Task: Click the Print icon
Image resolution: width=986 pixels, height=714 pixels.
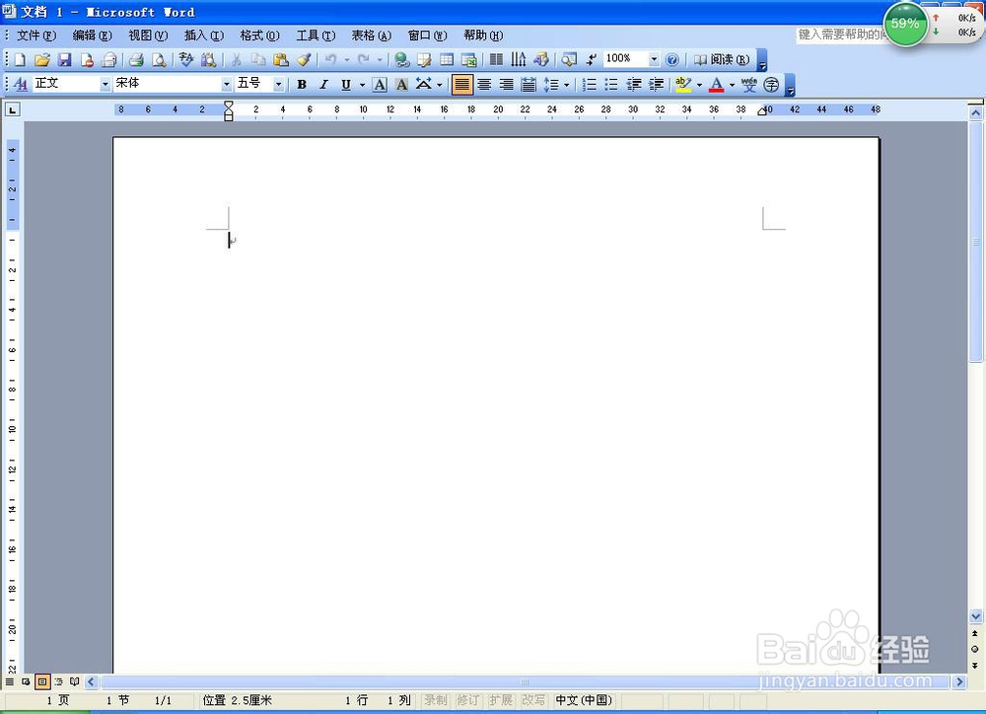Action: coord(136,60)
